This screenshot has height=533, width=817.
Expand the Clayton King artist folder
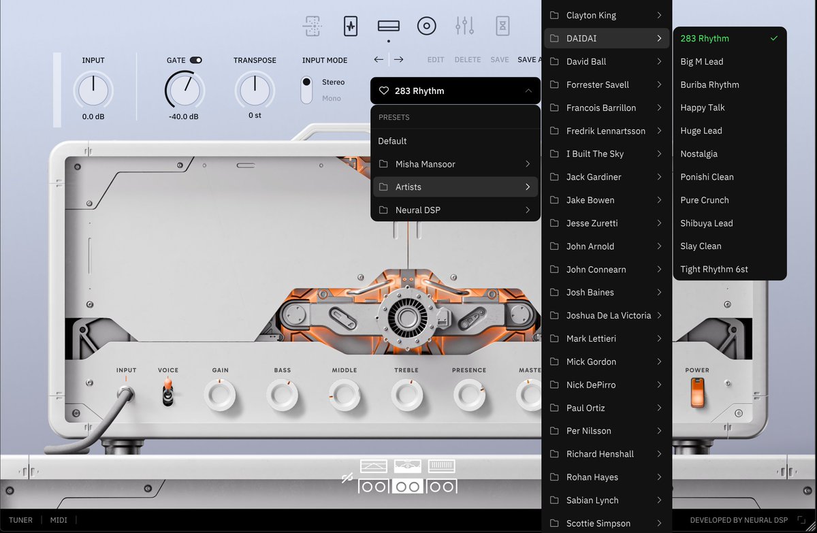(607, 16)
